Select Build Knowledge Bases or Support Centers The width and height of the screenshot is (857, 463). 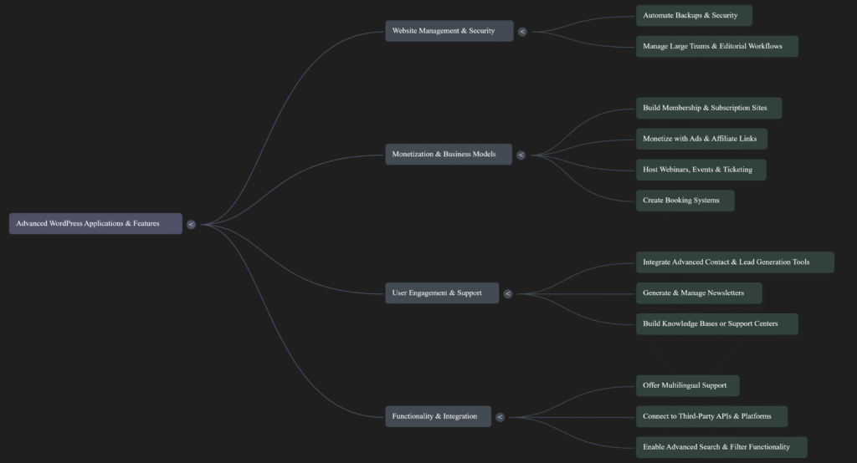tap(717, 323)
